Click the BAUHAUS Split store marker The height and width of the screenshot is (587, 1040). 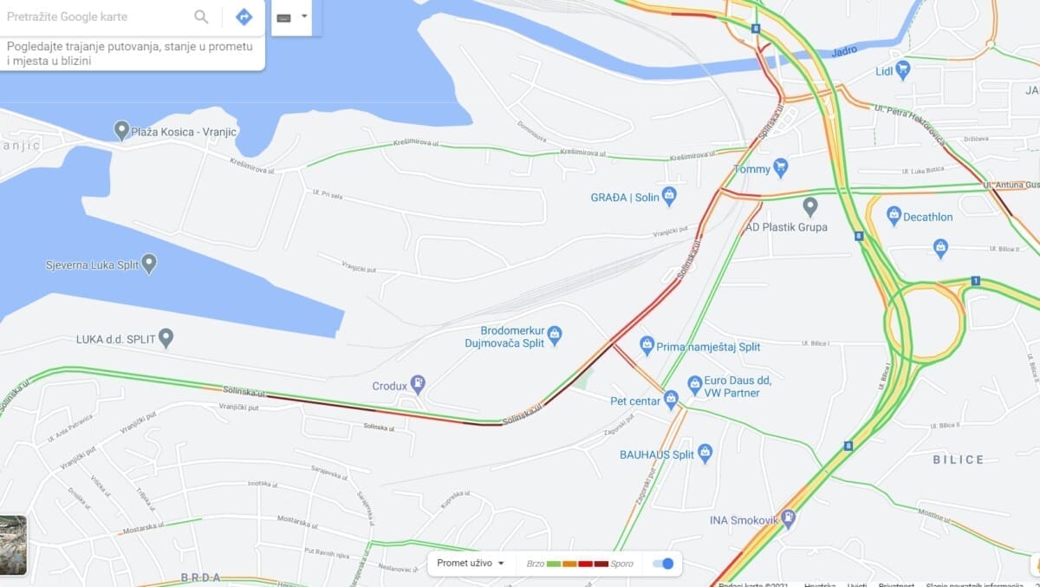(705, 453)
